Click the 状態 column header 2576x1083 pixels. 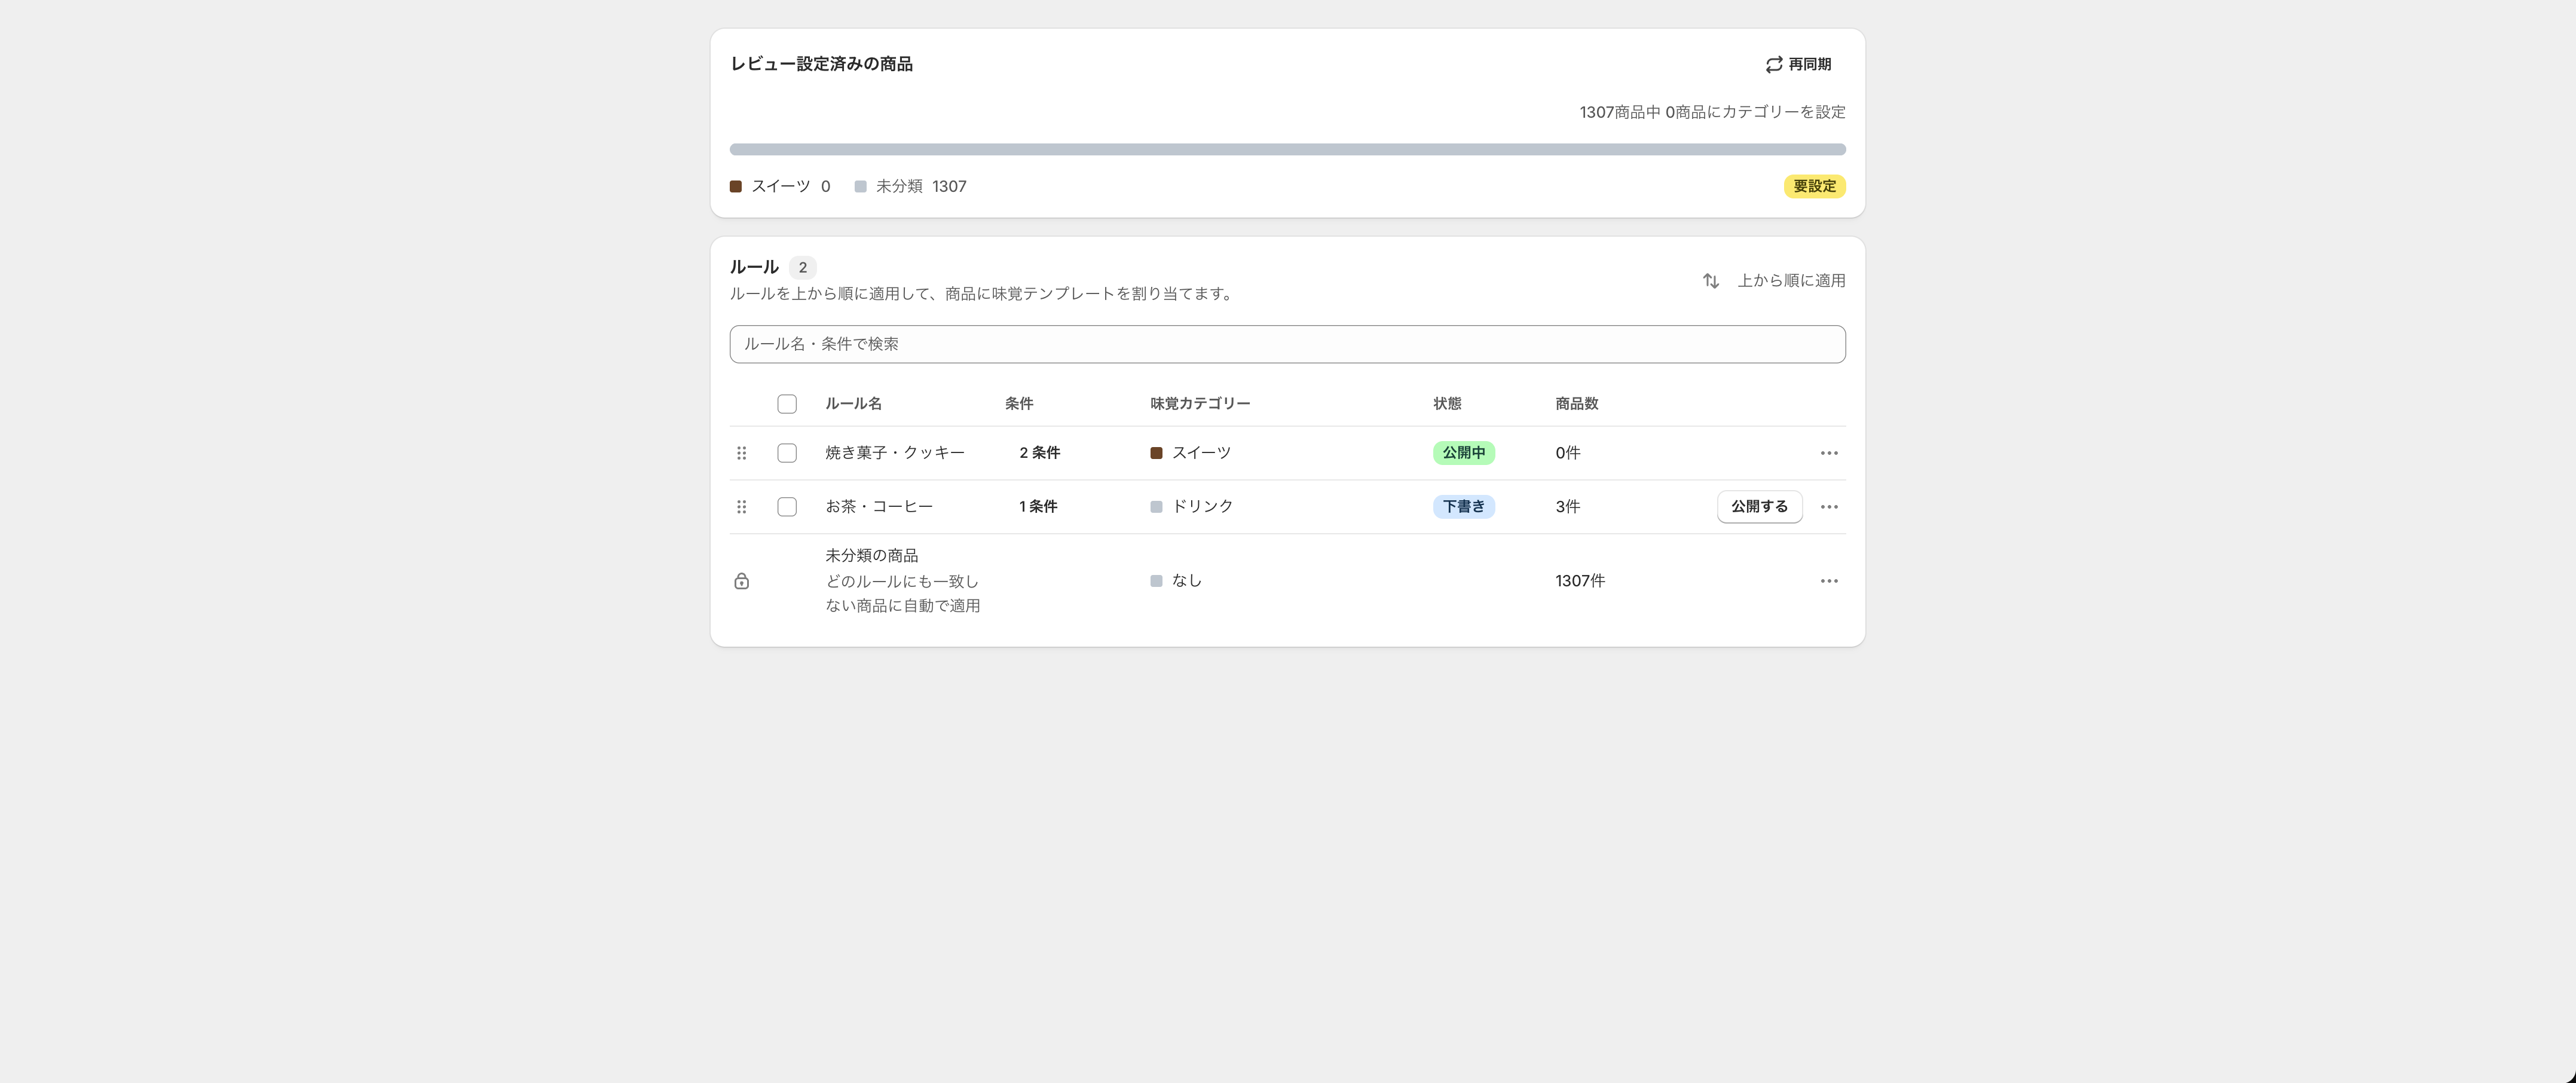pyautogui.click(x=1447, y=404)
